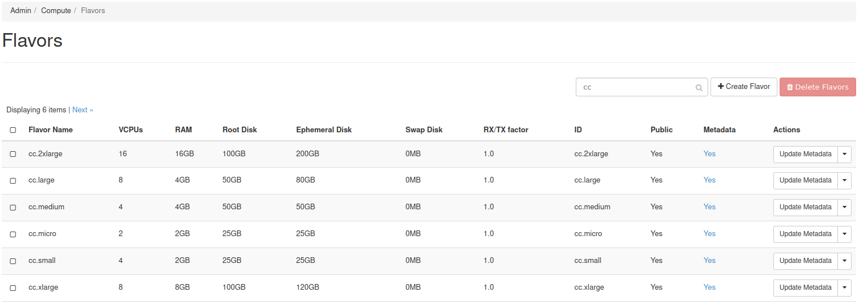This screenshot has height=304, width=859.
Task: Click the Create Flavor button
Action: point(744,87)
